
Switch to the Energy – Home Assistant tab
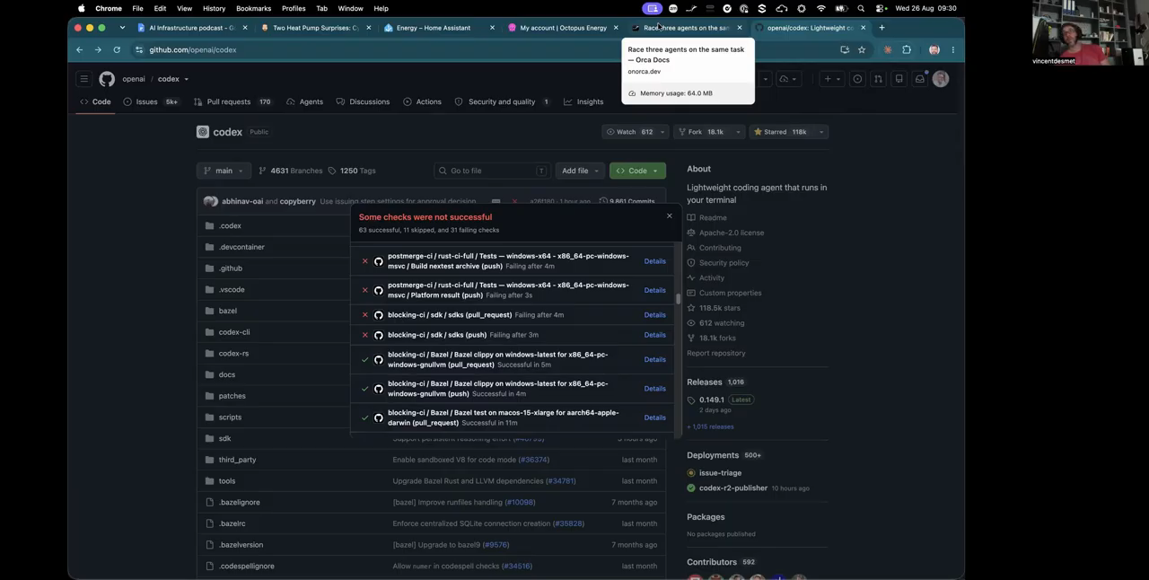434,28
